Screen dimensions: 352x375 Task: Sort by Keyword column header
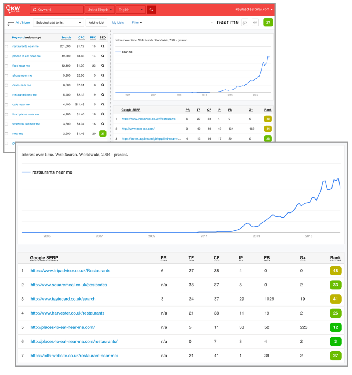26,38
